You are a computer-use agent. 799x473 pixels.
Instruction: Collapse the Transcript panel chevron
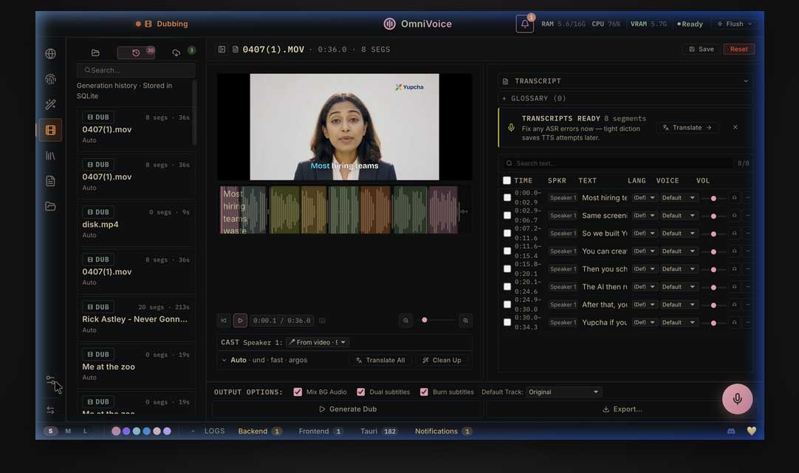point(746,81)
